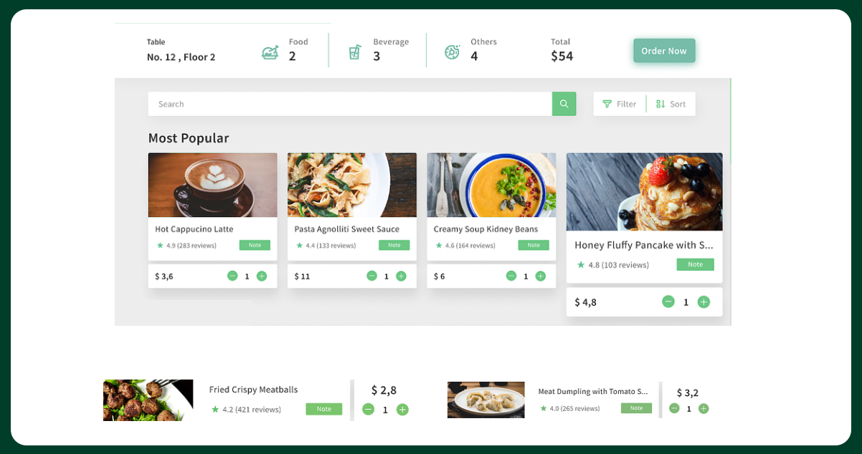The image size is (862, 454).
Task: Select the Others donut icon
Action: click(452, 52)
